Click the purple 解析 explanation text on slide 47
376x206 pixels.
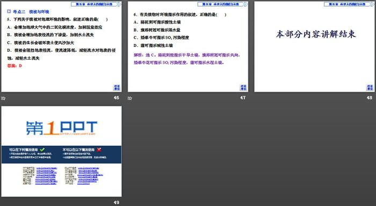pos(187,59)
